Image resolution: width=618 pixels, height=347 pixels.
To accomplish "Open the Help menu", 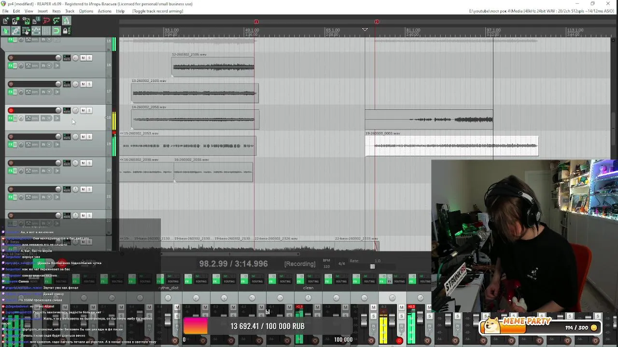I will 120,11.
